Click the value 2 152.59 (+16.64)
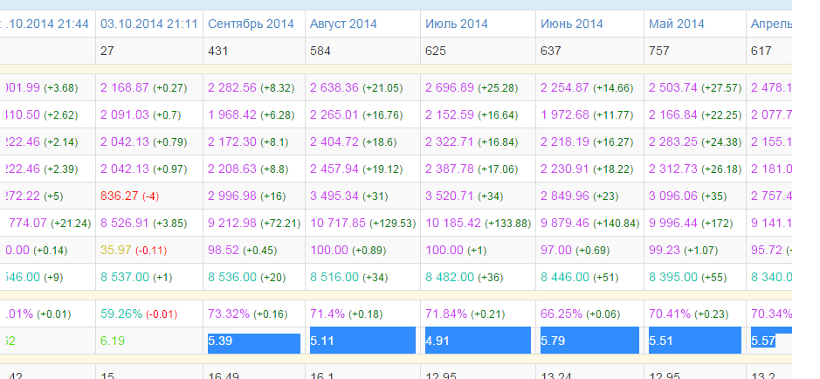The image size is (820, 379). 472,115
